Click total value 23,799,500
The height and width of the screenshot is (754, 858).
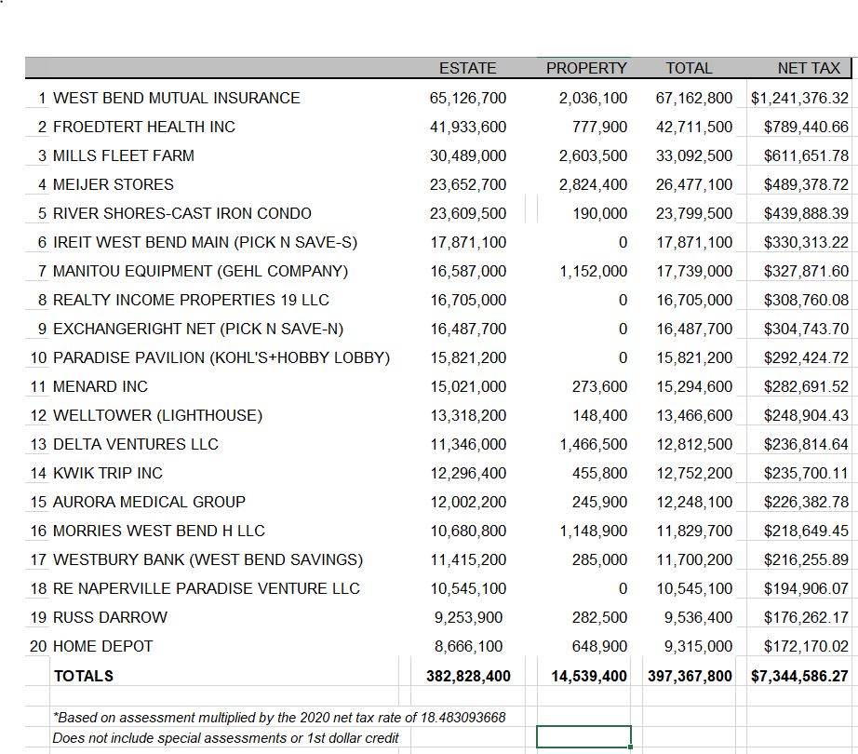(694, 213)
